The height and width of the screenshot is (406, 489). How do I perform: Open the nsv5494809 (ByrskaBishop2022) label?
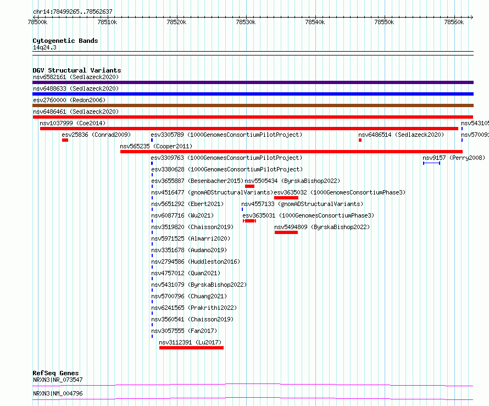tap(322, 227)
